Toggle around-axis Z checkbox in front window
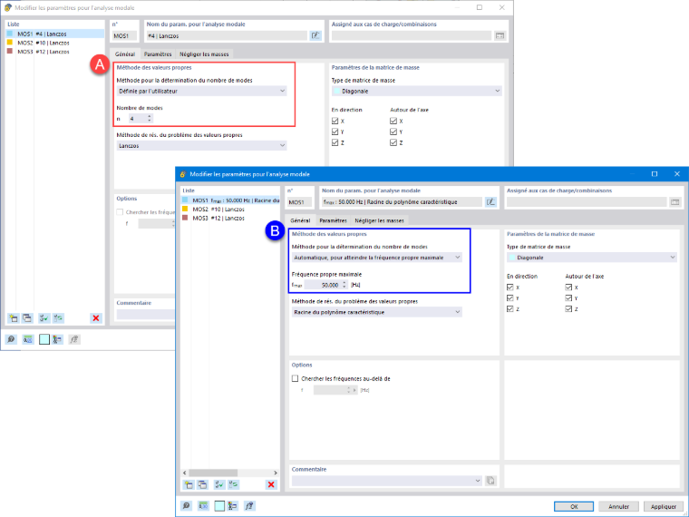 pos(568,309)
